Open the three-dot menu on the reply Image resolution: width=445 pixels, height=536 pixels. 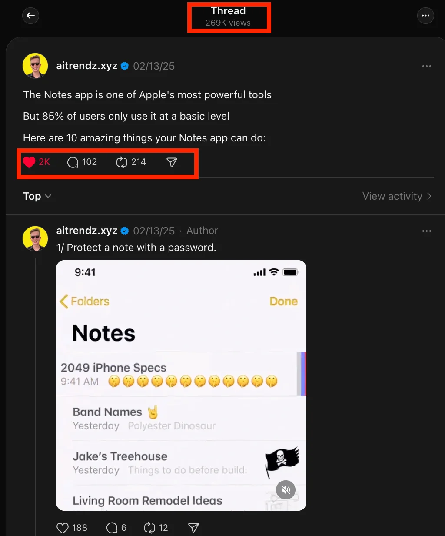click(x=426, y=231)
